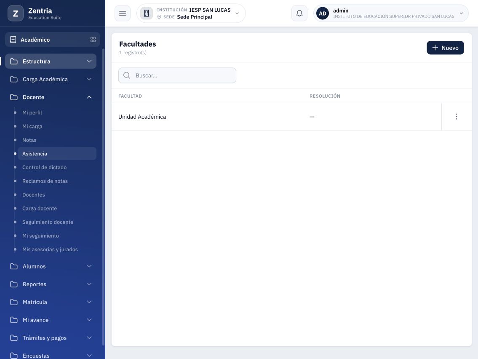Click the AD user avatar
Image resolution: width=478 pixels, height=359 pixels.
coord(323,13)
